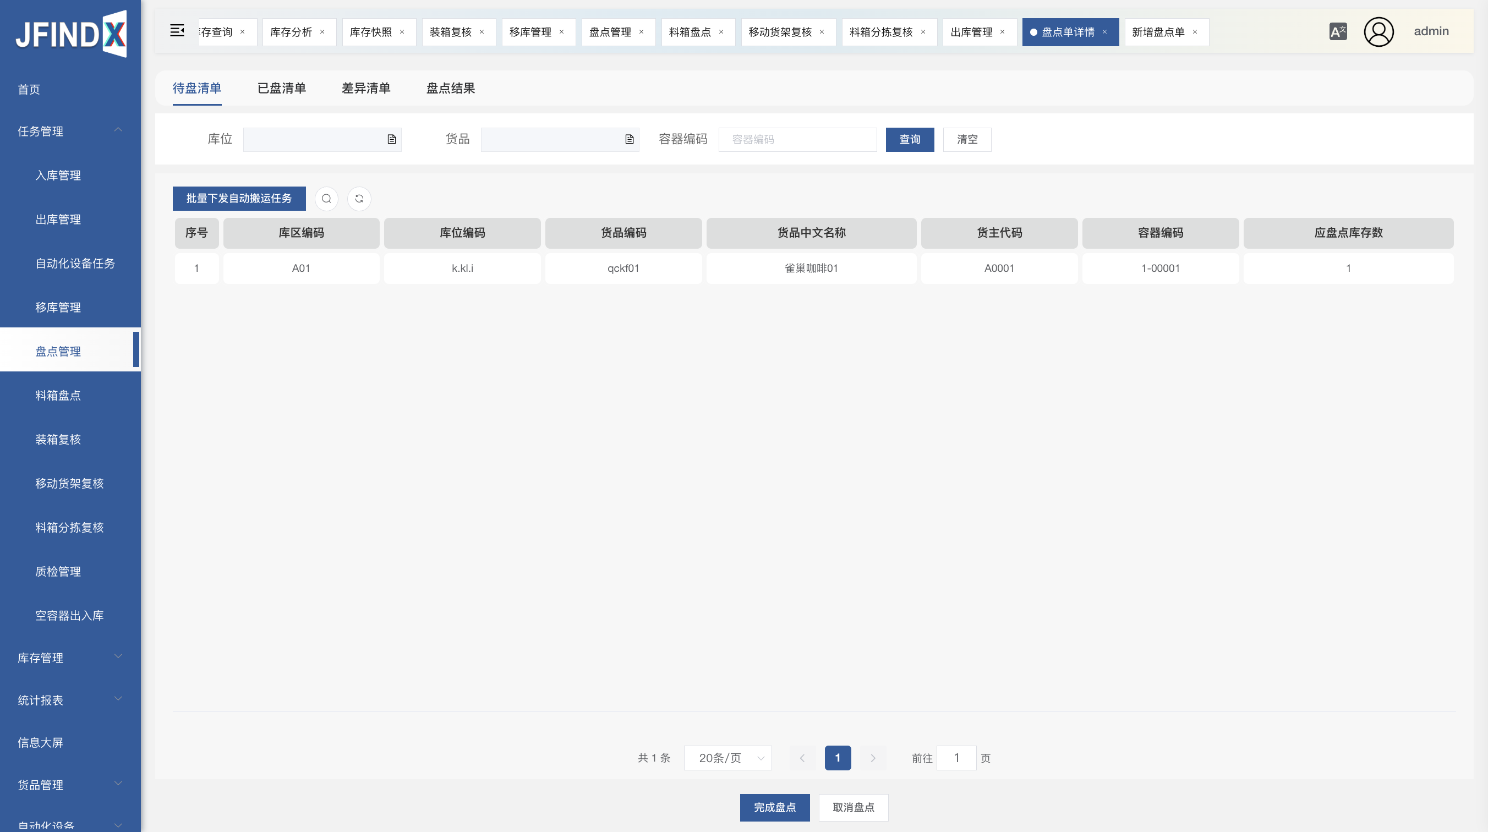Close the 盘点单详情 tab
Viewport: 1488px width, 832px height.
click(x=1104, y=32)
